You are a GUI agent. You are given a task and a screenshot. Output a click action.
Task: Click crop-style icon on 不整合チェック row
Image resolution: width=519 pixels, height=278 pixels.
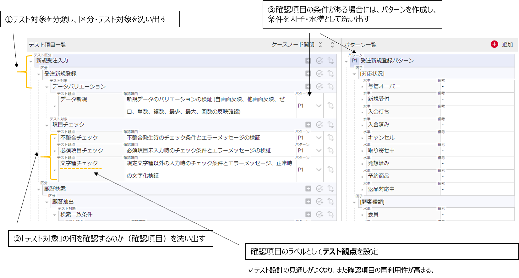pos(331,137)
